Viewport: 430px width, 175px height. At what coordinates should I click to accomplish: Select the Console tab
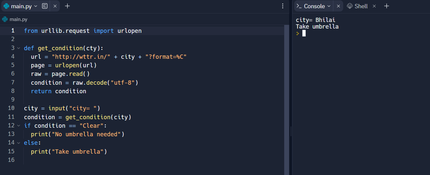(314, 6)
